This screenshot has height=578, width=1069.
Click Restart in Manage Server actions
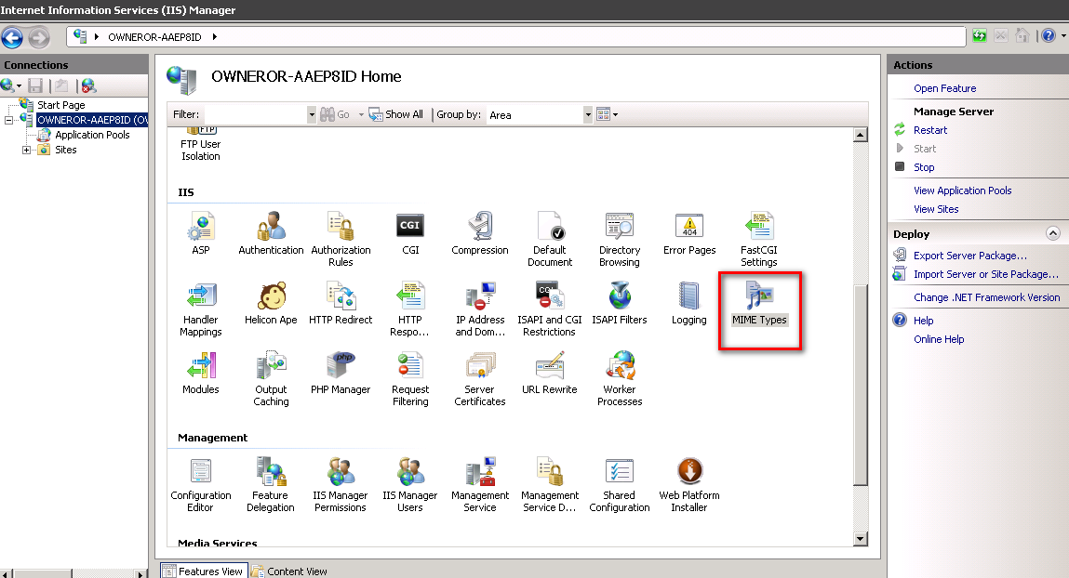click(x=929, y=130)
